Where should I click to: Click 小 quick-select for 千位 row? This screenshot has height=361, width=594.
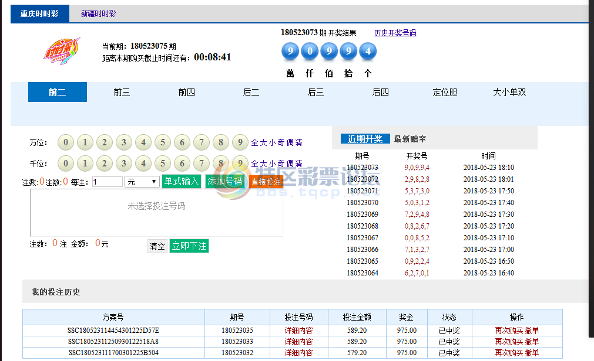click(273, 164)
